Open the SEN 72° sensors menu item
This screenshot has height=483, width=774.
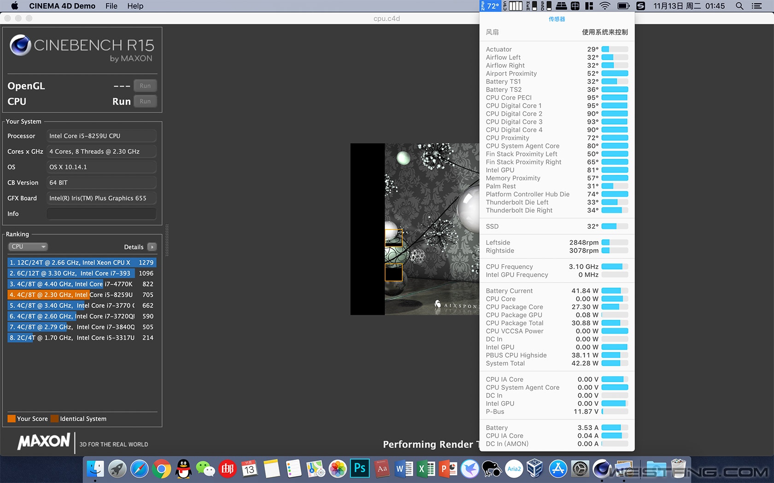tap(490, 6)
